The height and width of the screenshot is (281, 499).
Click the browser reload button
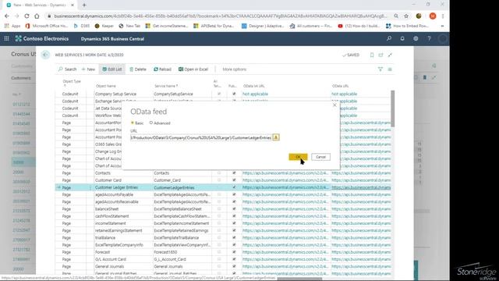click(x=27, y=16)
